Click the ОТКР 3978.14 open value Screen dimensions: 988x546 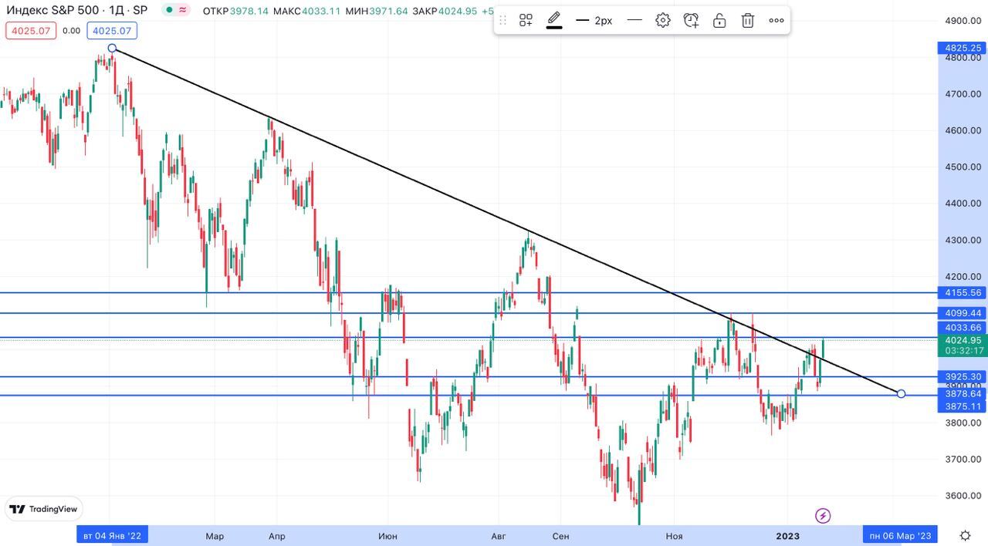click(235, 11)
